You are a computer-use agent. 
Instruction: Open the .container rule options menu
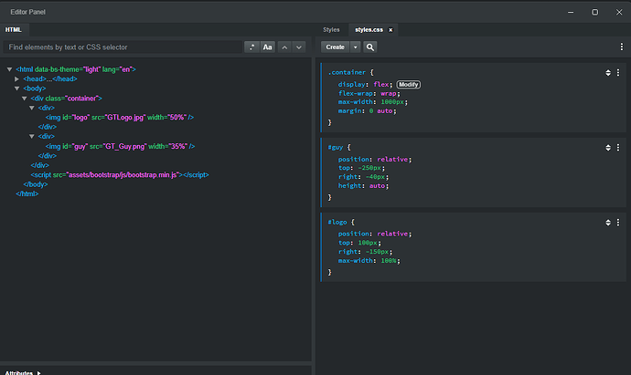pyautogui.click(x=618, y=73)
